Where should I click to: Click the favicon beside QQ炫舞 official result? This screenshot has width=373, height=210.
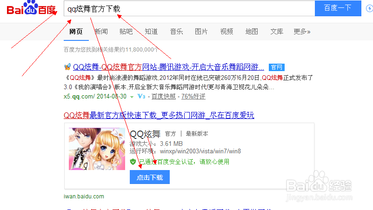[x=67, y=67]
